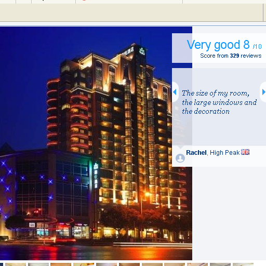Click the UK flag next to High Peak

245,152
